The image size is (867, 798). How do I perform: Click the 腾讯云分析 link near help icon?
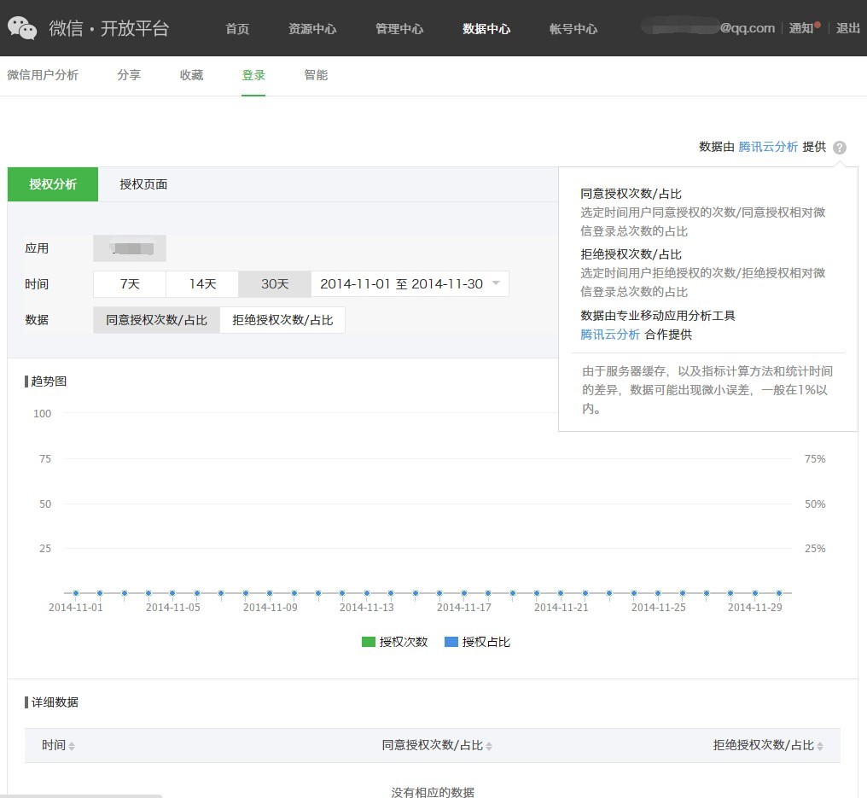pos(768,147)
